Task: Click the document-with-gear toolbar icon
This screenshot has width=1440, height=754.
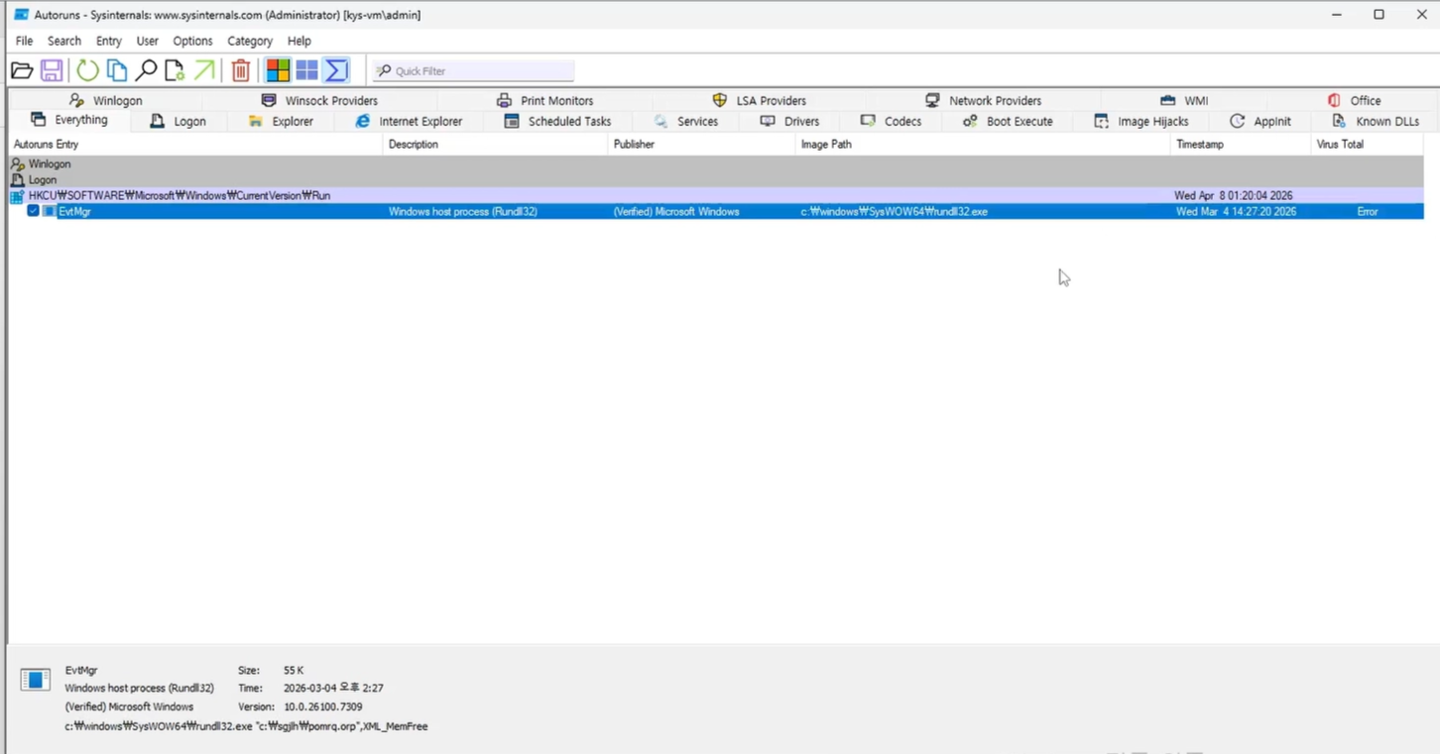Action: click(175, 70)
